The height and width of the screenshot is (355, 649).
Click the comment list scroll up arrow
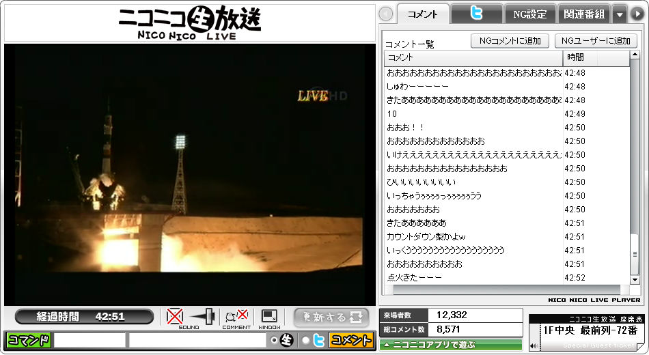(635, 55)
